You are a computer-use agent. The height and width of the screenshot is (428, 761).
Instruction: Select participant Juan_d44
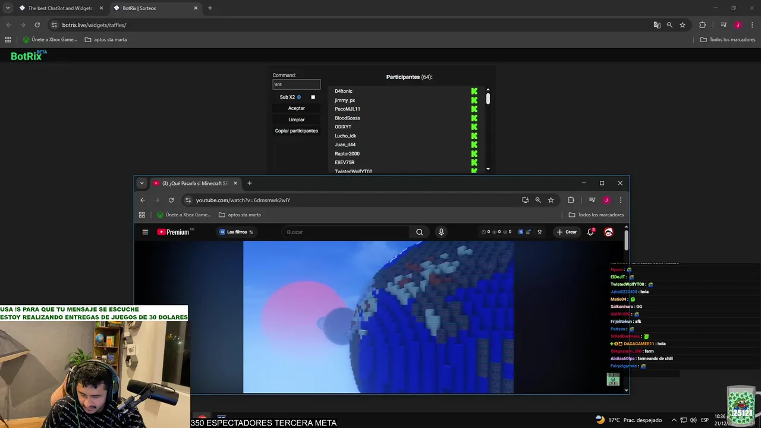(345, 144)
